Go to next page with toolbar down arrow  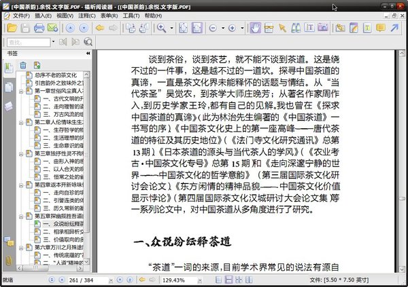(x=84, y=28)
